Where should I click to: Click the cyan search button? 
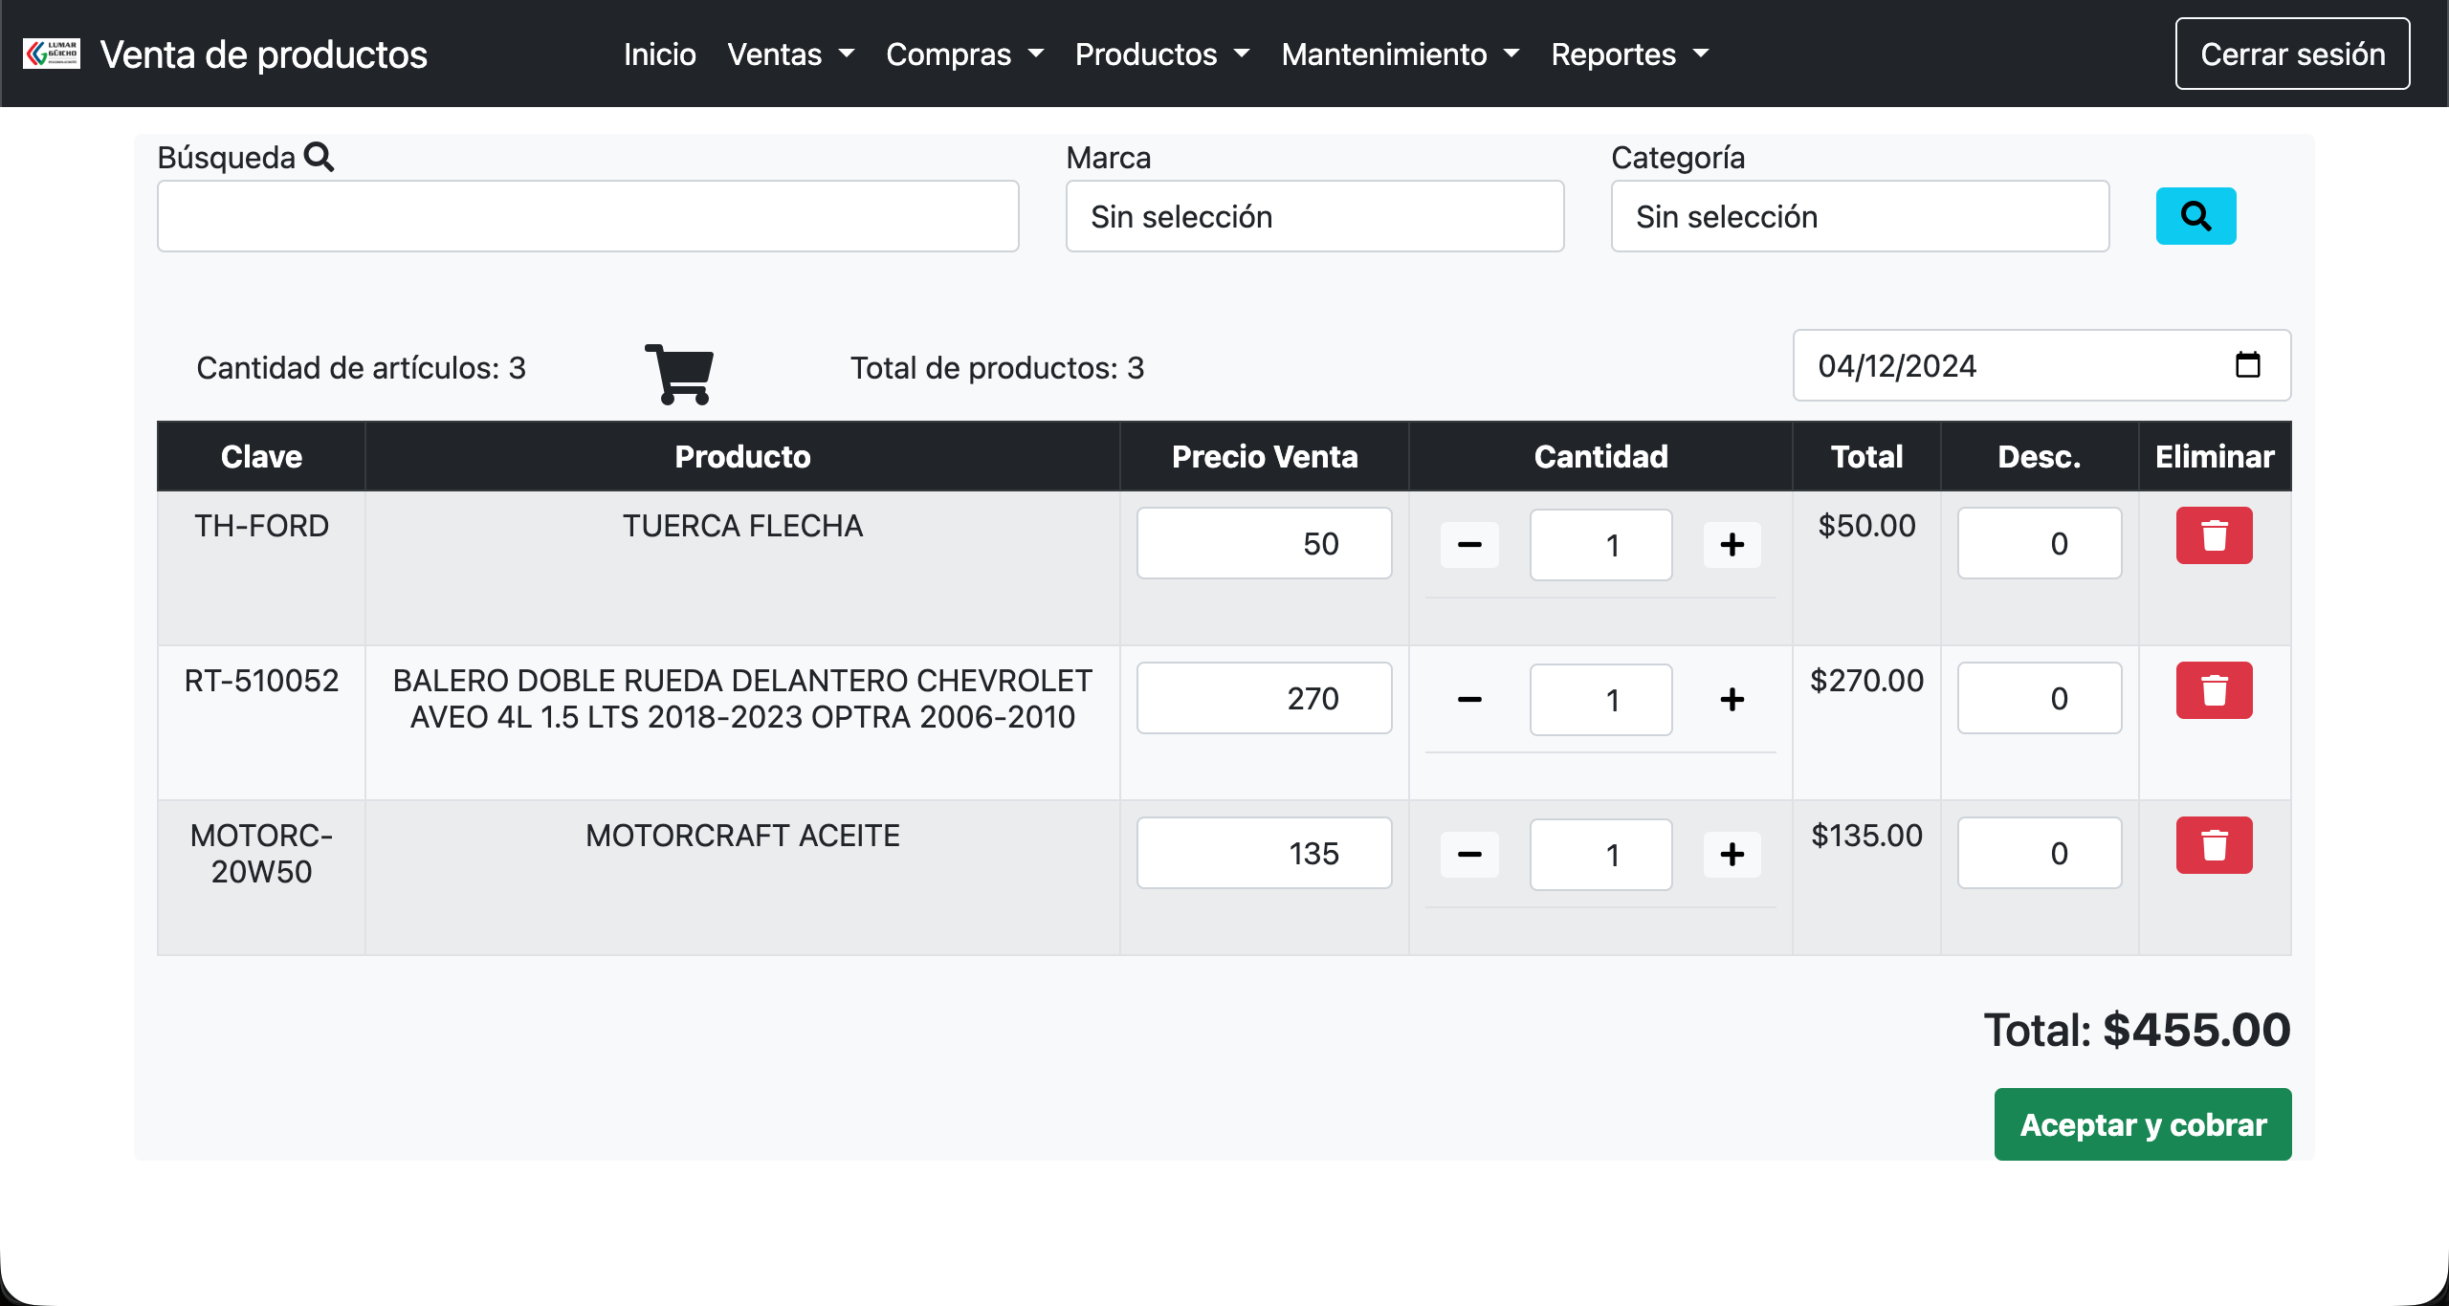click(2195, 216)
